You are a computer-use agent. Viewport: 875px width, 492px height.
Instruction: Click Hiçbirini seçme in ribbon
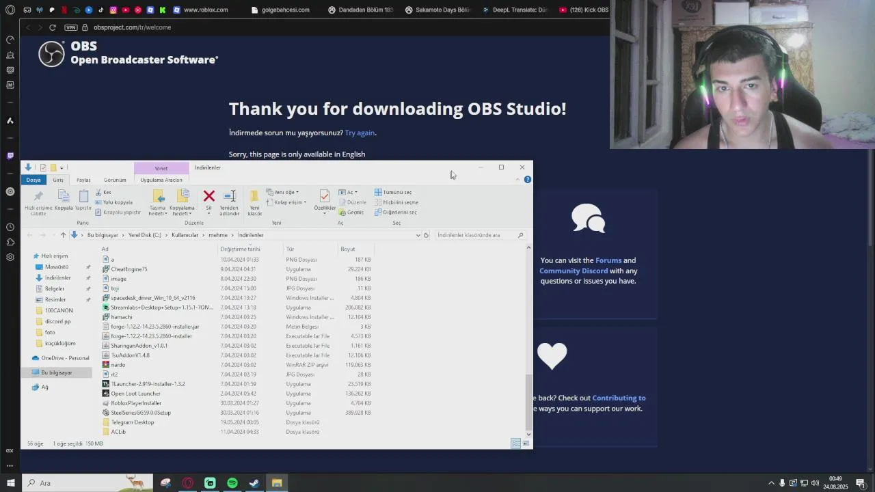coord(396,202)
